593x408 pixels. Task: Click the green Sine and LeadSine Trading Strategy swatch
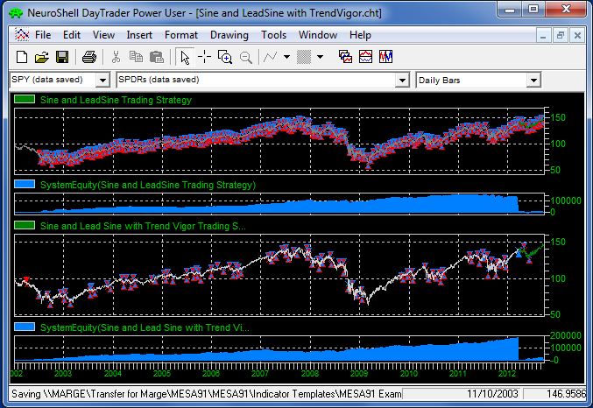(25, 100)
